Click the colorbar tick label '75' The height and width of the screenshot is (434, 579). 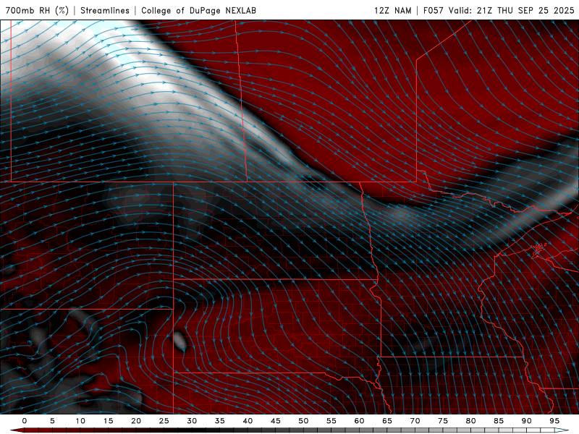(x=443, y=421)
